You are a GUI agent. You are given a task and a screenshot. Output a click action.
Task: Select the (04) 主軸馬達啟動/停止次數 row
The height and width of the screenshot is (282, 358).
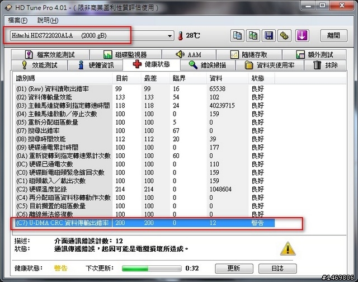[x=145, y=114]
